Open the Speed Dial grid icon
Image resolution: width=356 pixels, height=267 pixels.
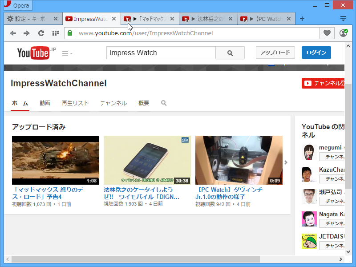click(55, 33)
